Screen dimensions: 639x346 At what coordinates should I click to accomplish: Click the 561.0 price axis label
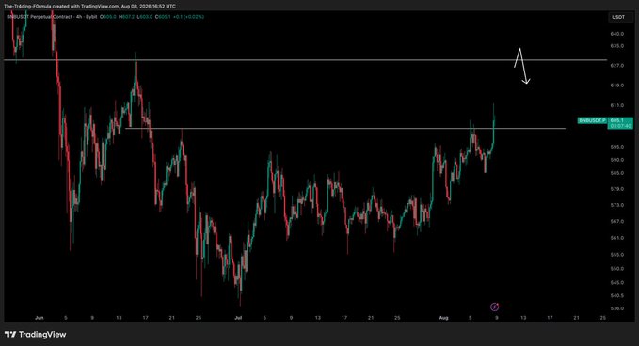pos(617,238)
